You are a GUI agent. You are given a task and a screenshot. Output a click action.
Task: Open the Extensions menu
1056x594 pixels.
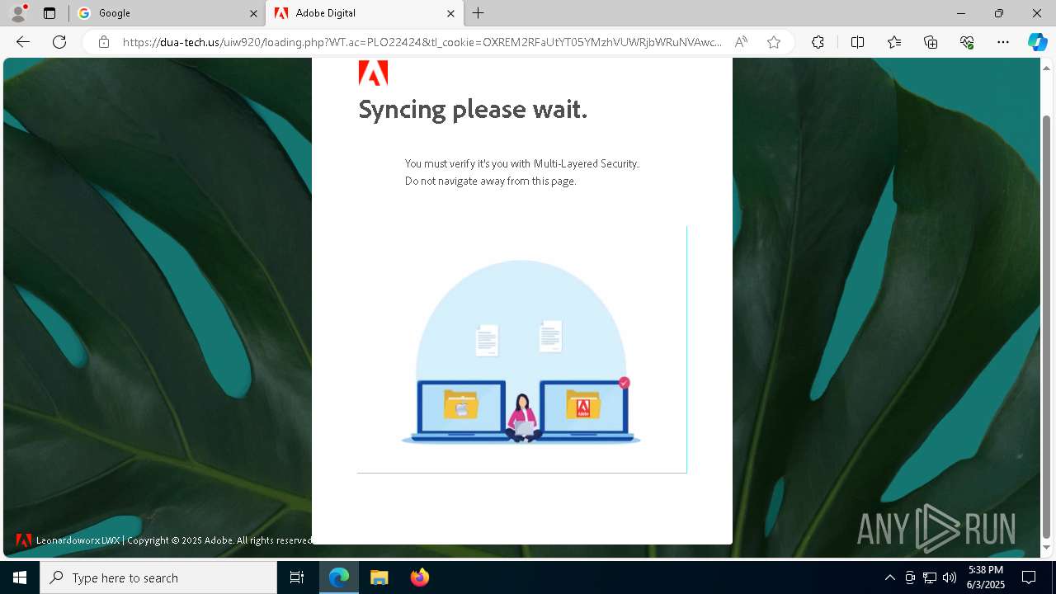818,42
